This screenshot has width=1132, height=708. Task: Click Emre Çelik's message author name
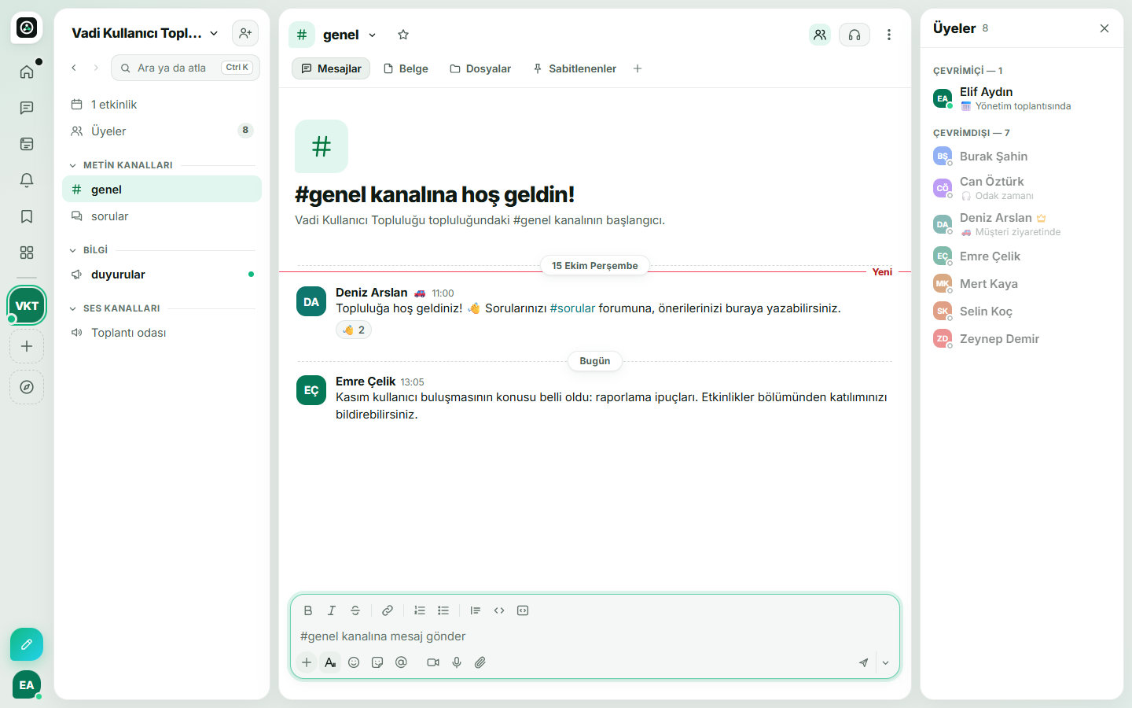coord(366,382)
